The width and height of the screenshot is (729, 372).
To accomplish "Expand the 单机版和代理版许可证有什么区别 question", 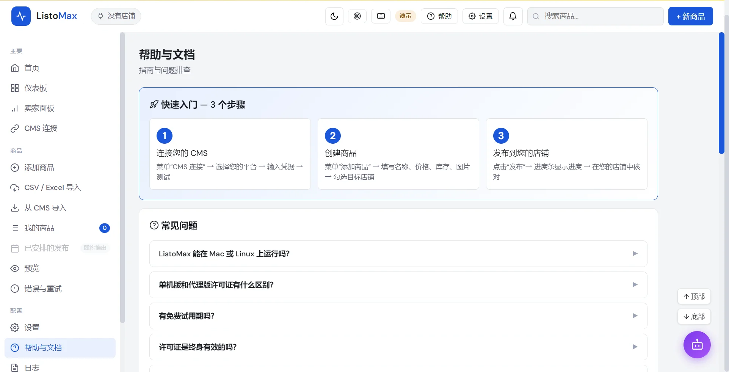I will (x=398, y=285).
